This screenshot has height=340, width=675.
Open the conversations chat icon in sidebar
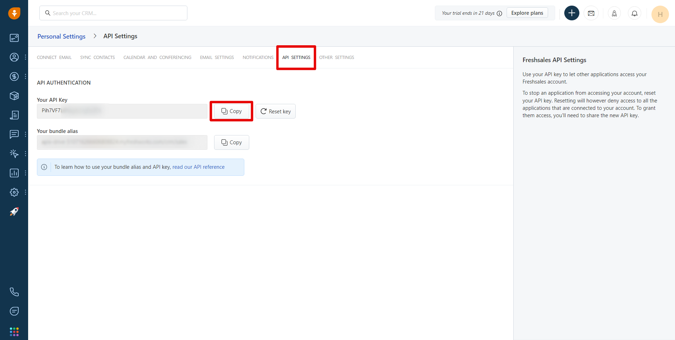14,134
